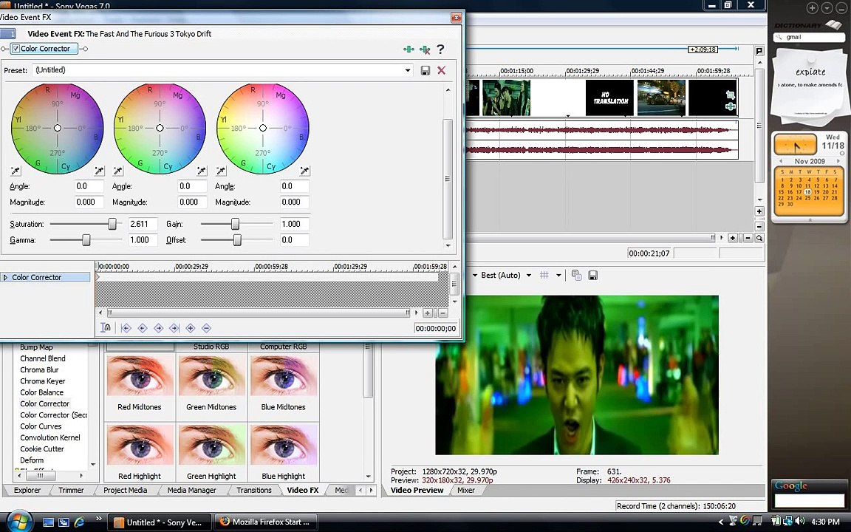Open the Project Media tab

126,490
